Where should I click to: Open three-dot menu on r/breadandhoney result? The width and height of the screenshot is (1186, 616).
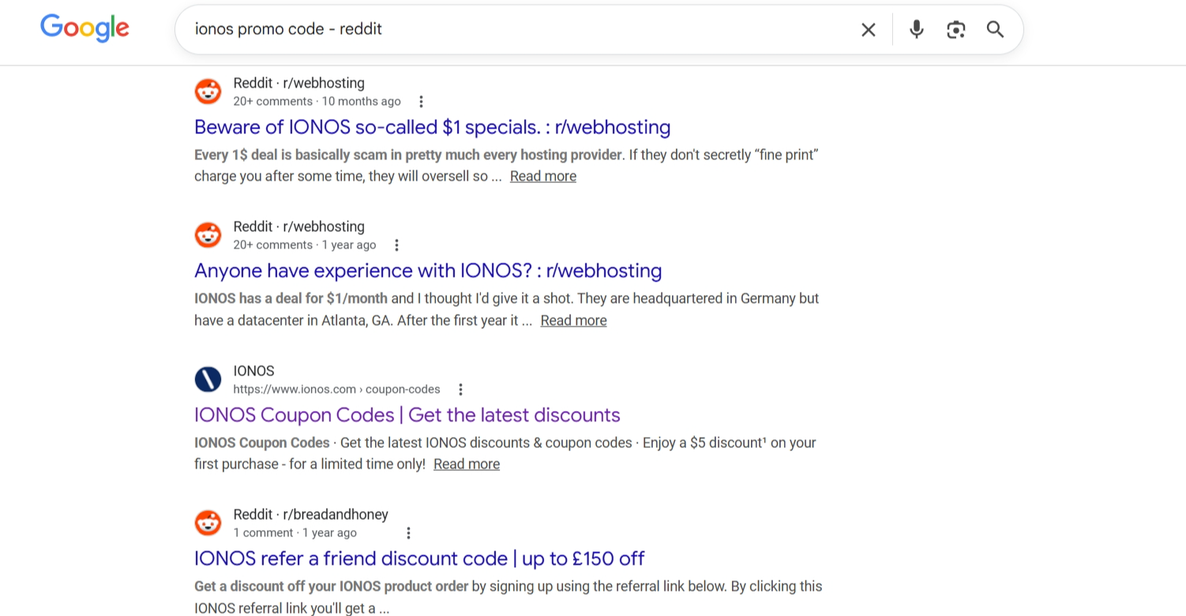[408, 533]
